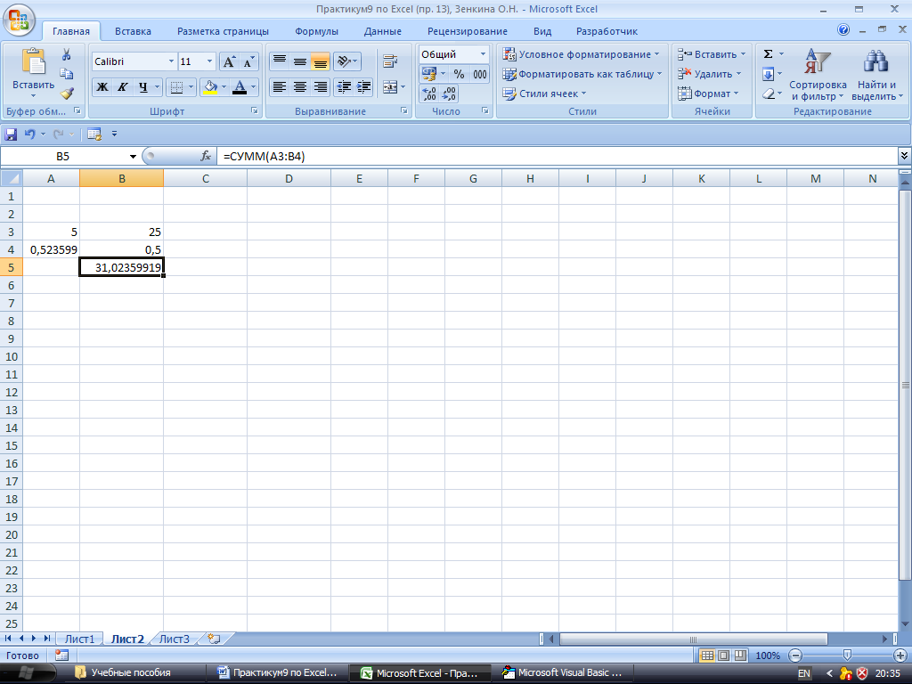Click the Office button logo
Screen dimensions: 912x684
[x=19, y=21]
